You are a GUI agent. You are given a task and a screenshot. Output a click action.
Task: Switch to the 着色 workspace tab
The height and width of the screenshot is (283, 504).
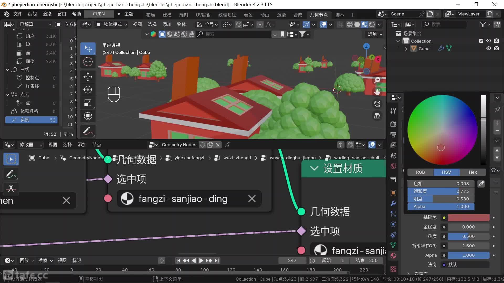pos(248,15)
